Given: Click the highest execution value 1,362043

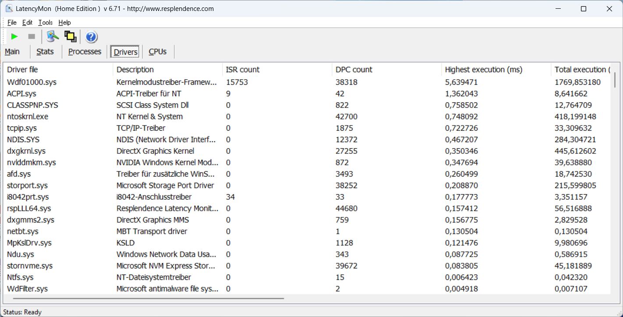Looking at the screenshot, I should [461, 94].
